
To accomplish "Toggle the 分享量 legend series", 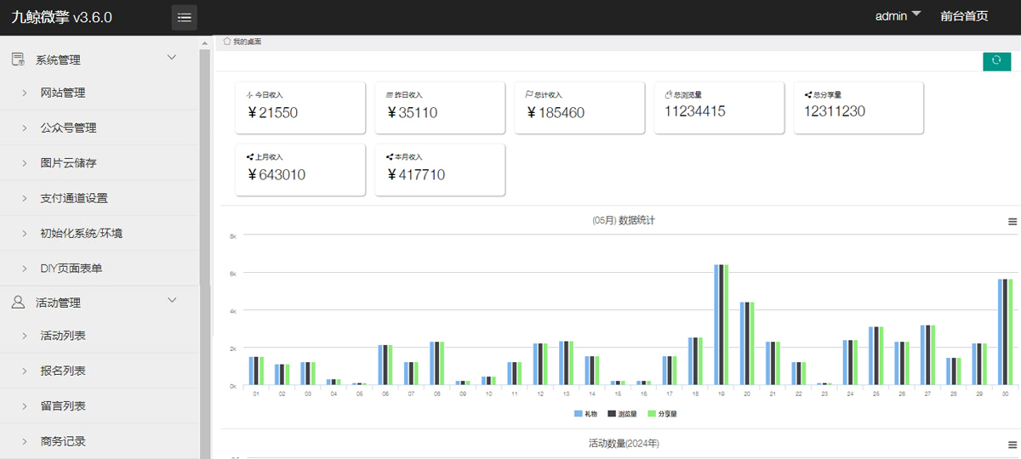I will click(661, 414).
